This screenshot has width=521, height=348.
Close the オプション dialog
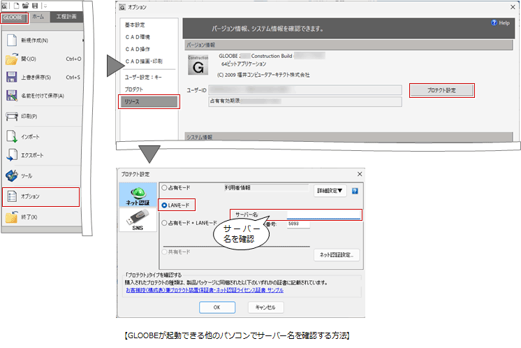pyautogui.click(x=513, y=7)
